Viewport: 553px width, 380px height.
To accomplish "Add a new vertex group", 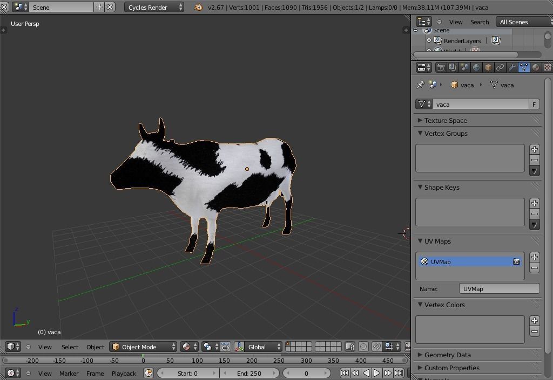I will point(535,149).
